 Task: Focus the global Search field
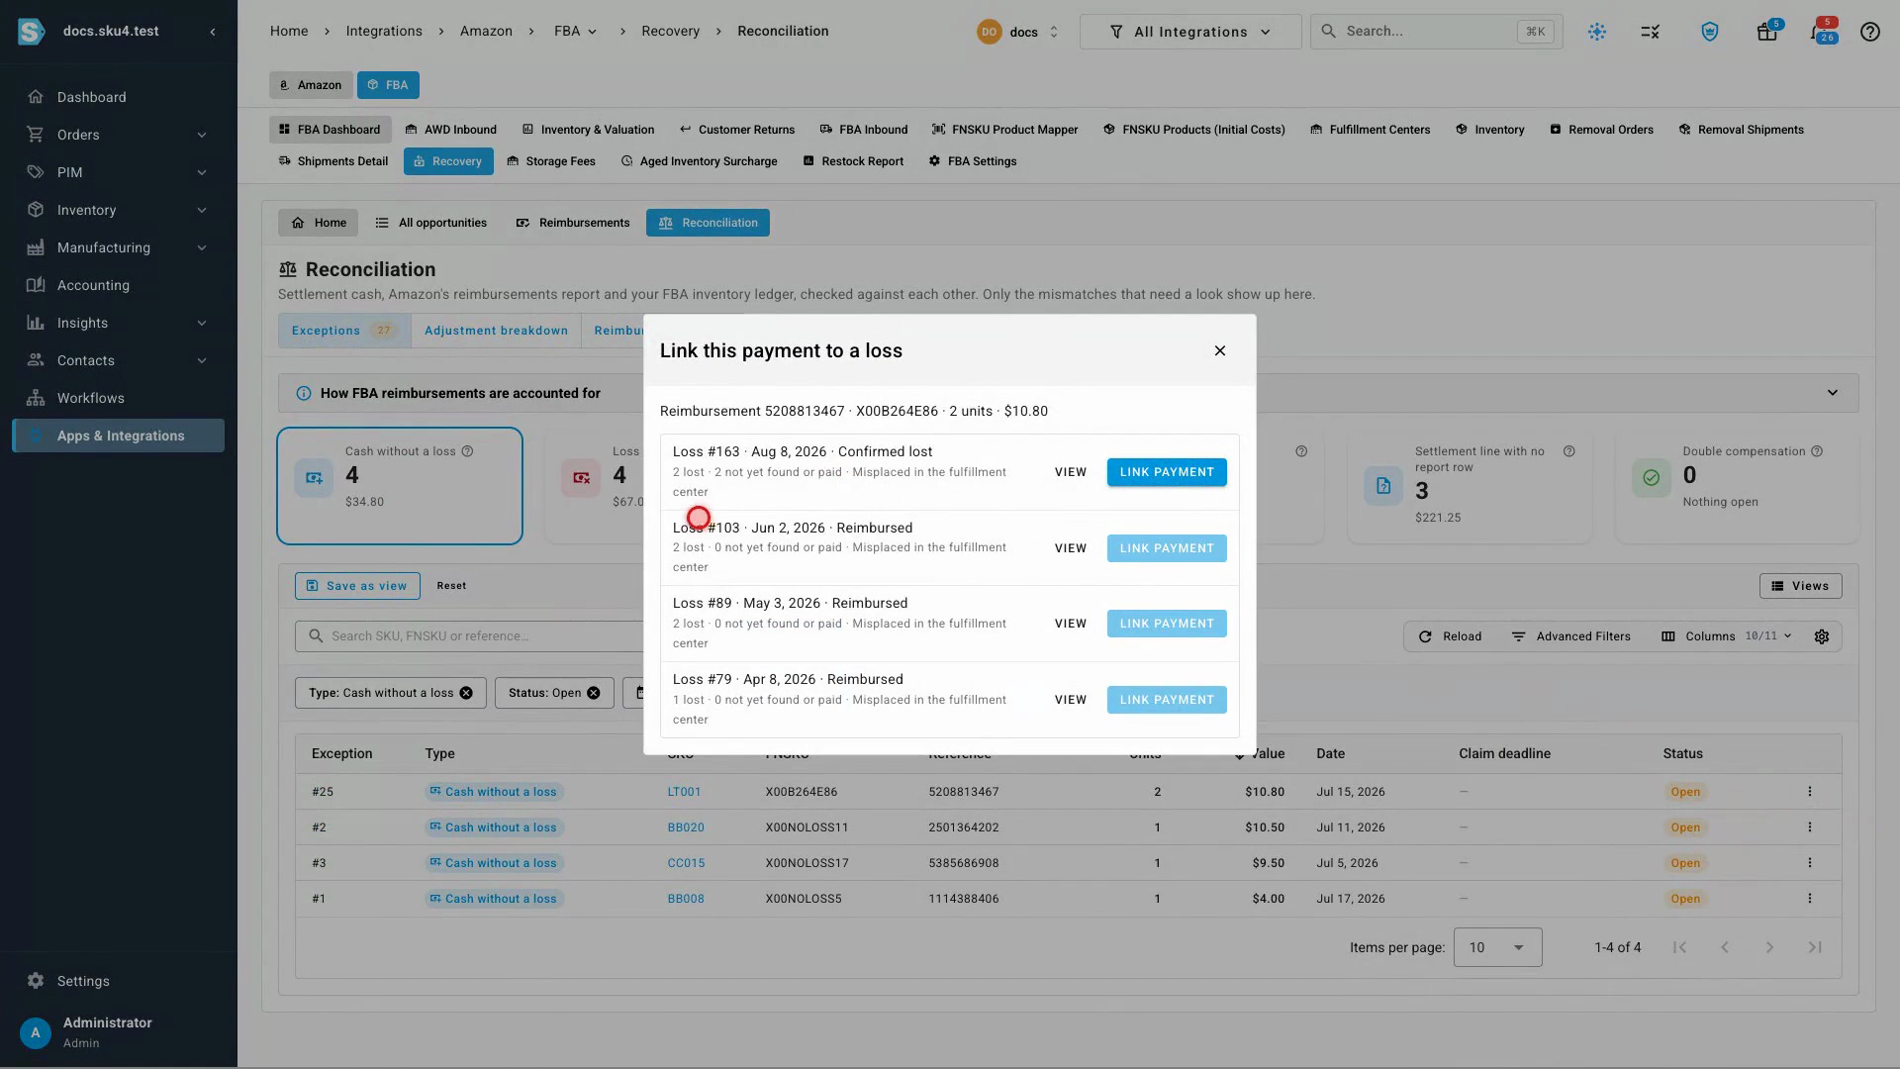pyautogui.click(x=1436, y=32)
